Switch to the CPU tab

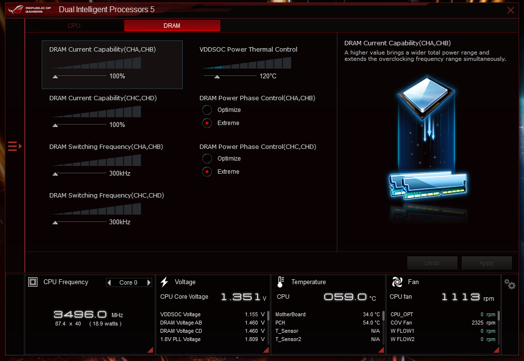[74, 26]
